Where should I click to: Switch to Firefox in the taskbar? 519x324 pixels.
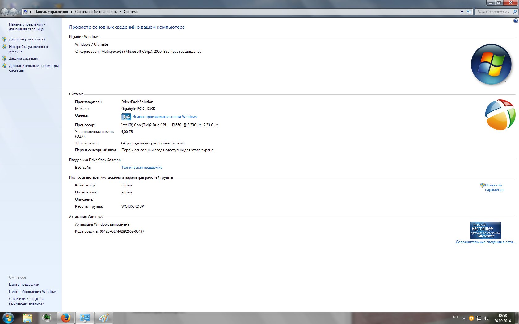(x=66, y=318)
